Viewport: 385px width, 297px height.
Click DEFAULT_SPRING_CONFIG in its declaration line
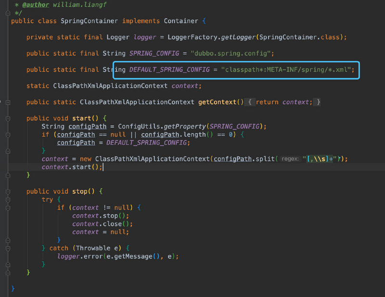pos(169,70)
